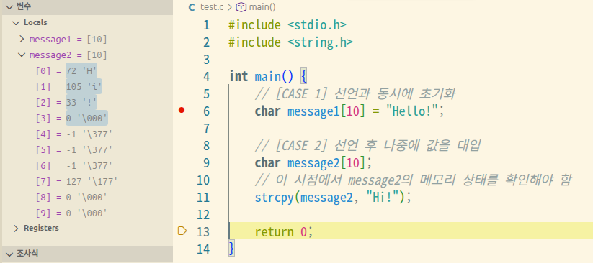Collapse the message2 array chevron

(22, 55)
